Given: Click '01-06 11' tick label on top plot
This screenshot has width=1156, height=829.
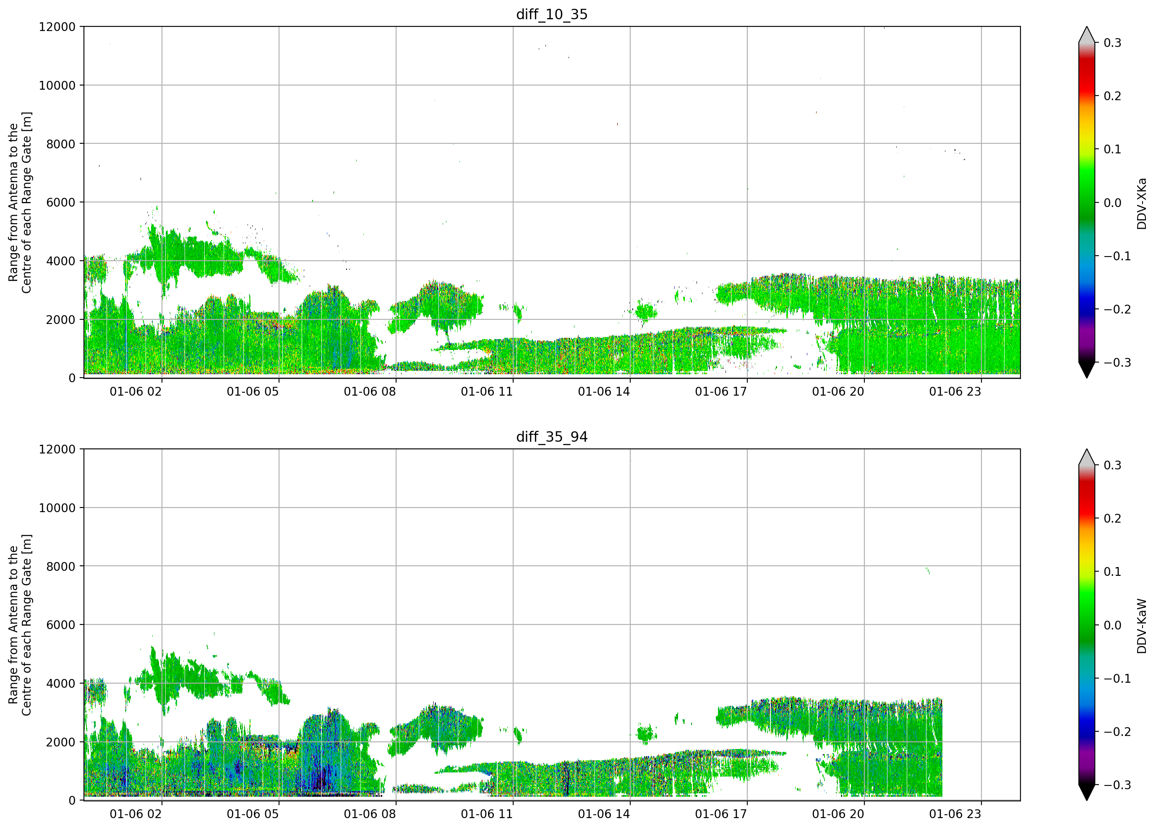Looking at the screenshot, I should point(487,391).
